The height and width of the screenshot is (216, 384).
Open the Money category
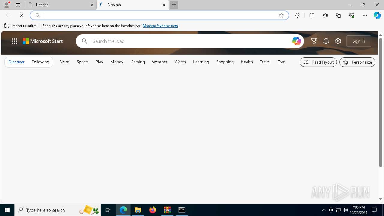click(x=117, y=62)
